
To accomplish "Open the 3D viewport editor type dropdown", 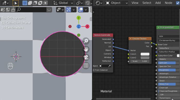I will [x=5, y=3].
